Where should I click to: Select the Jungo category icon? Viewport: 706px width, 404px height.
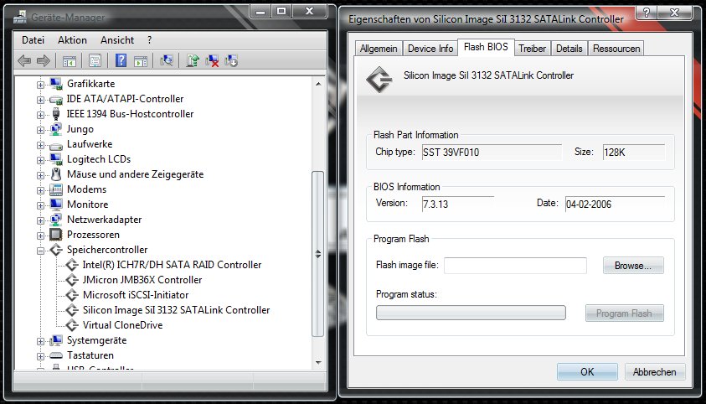click(56, 129)
